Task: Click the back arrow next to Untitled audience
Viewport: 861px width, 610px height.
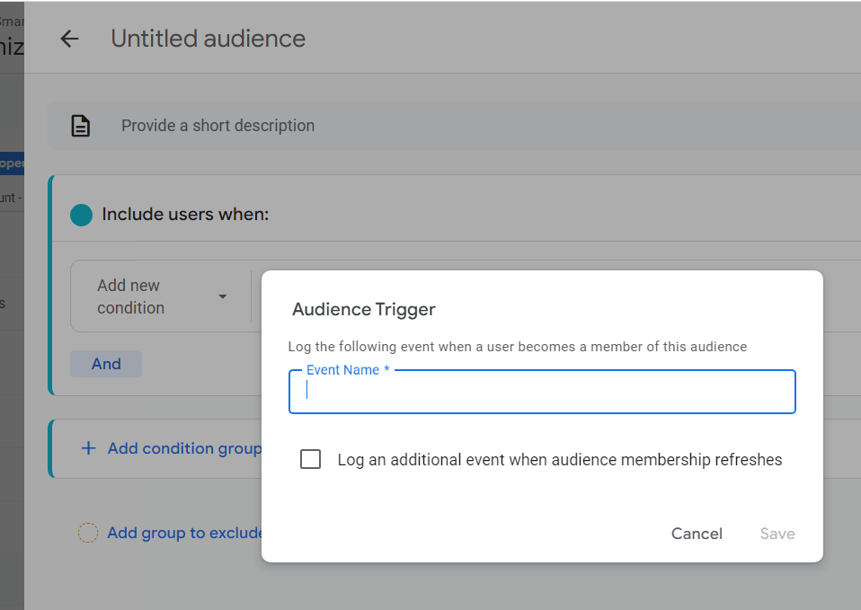Action: pyautogui.click(x=70, y=39)
